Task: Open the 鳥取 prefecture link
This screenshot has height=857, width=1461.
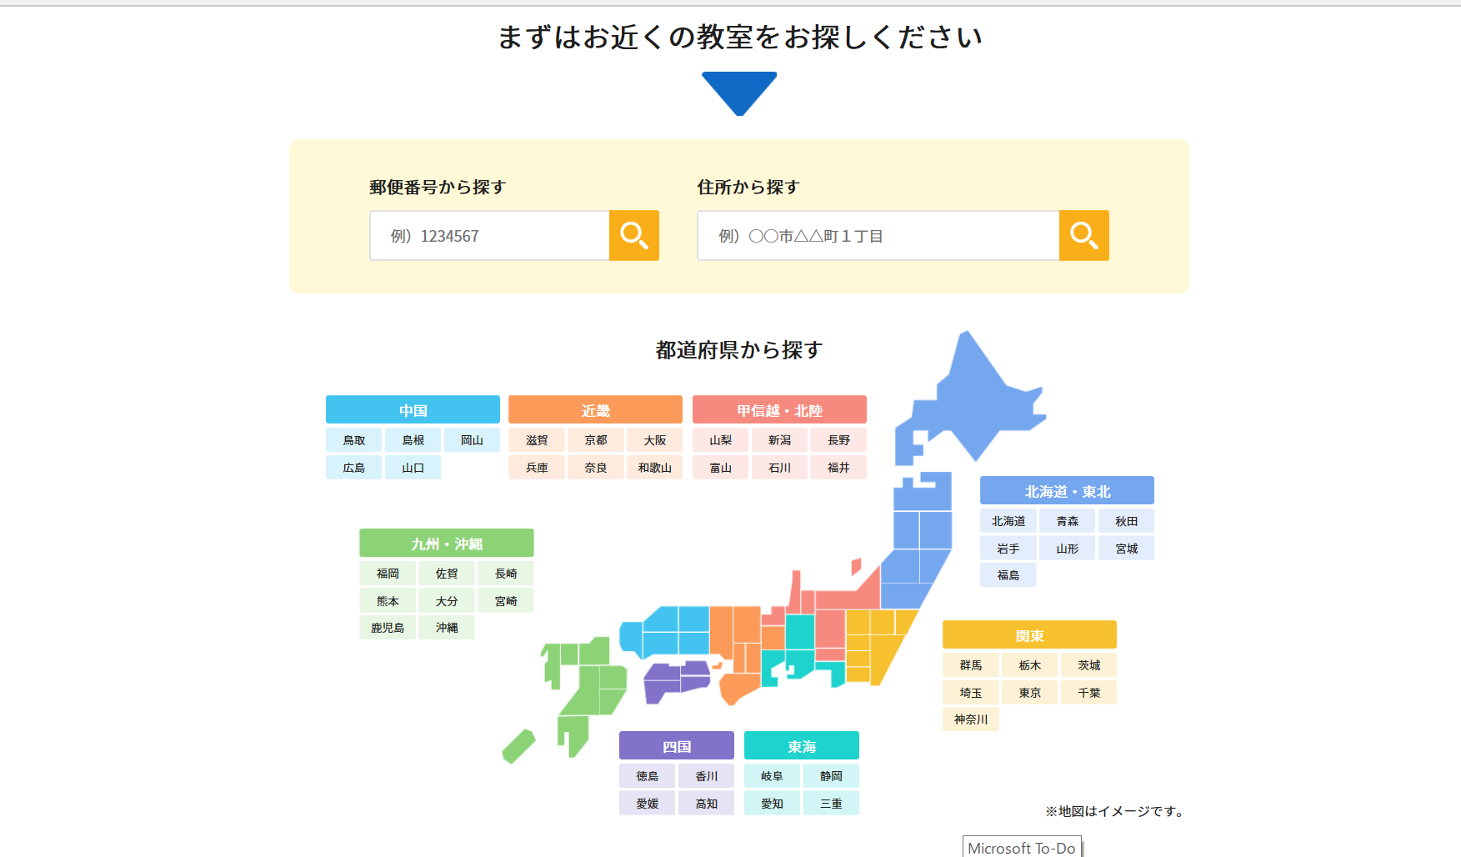Action: click(354, 440)
